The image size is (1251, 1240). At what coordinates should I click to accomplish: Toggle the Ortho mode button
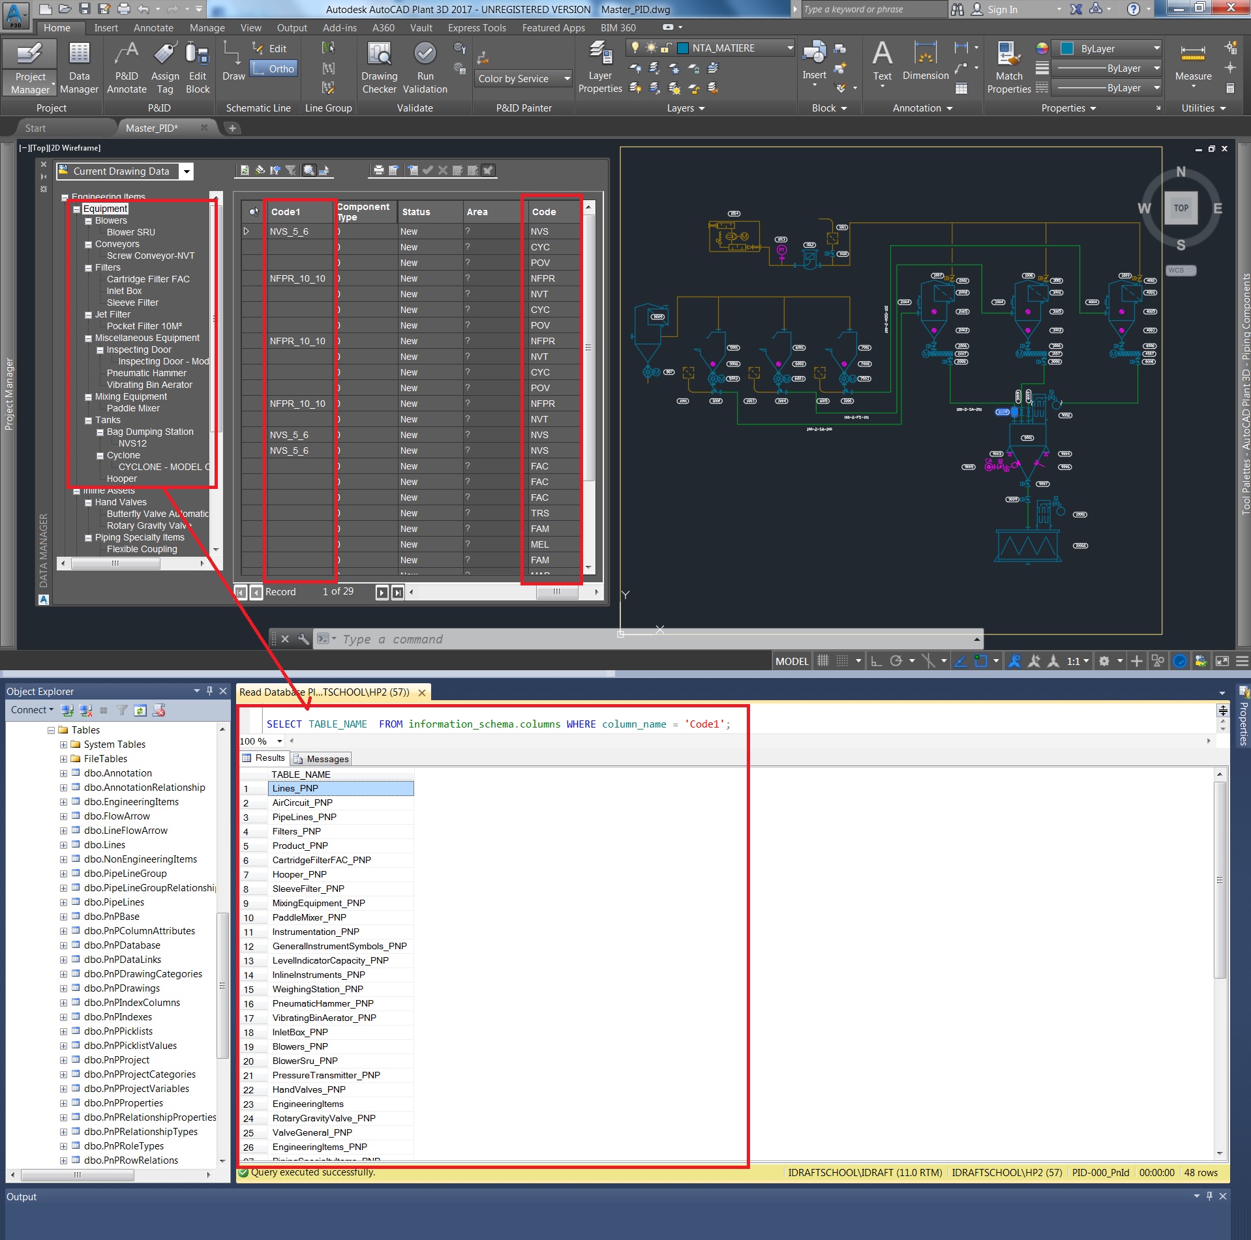(274, 68)
